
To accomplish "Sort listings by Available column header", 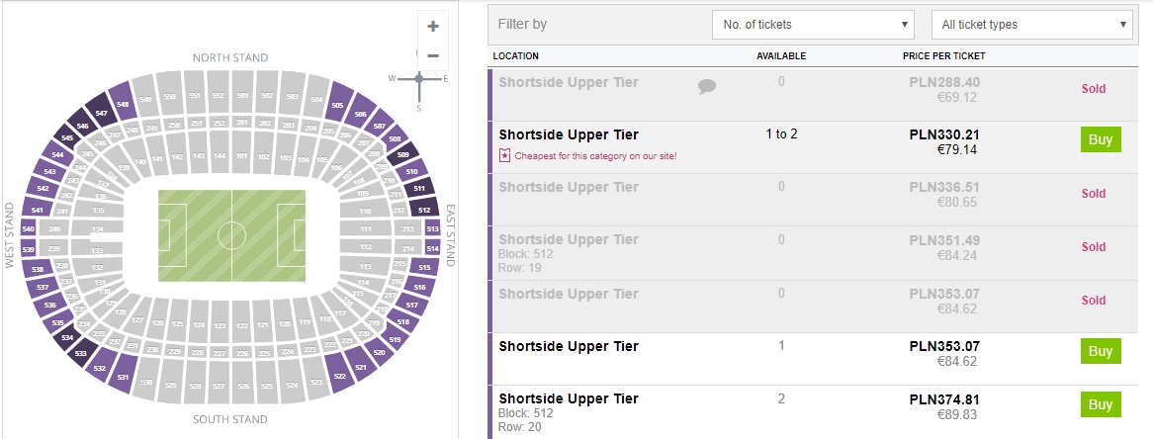I will (781, 56).
